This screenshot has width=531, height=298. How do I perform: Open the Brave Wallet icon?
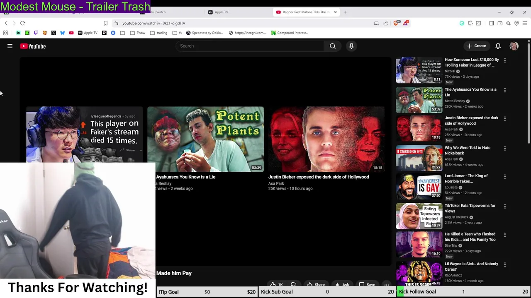[x=500, y=23]
